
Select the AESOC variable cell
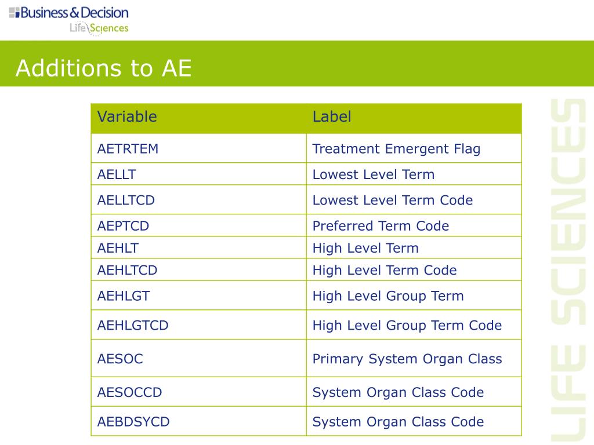point(198,358)
